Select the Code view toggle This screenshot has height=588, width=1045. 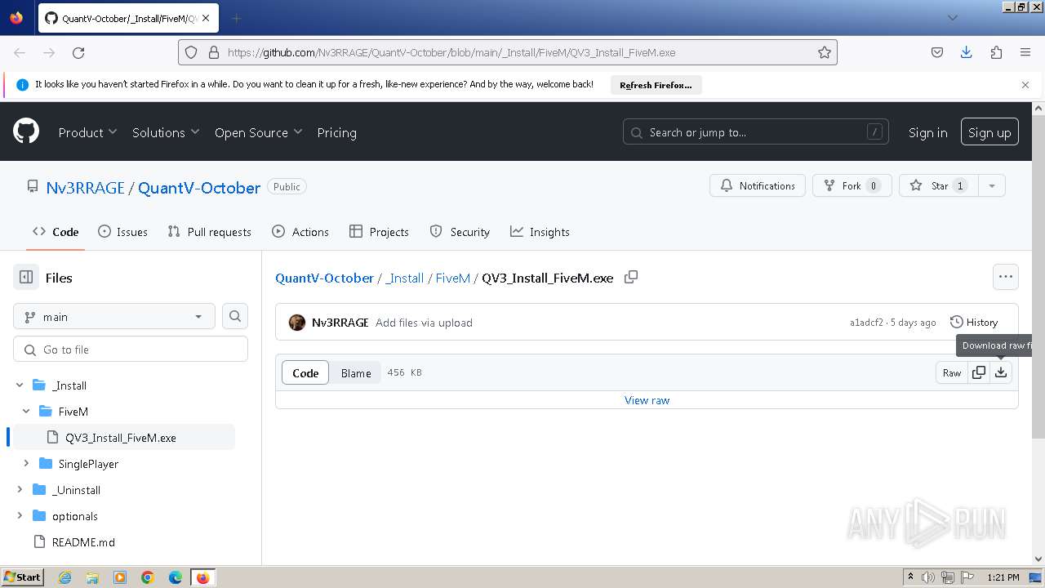(x=305, y=373)
